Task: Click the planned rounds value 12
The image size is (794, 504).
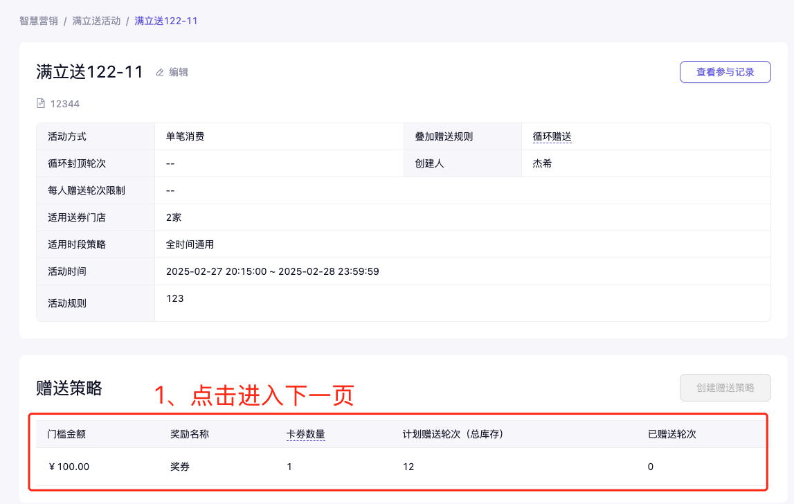Action: (x=408, y=467)
